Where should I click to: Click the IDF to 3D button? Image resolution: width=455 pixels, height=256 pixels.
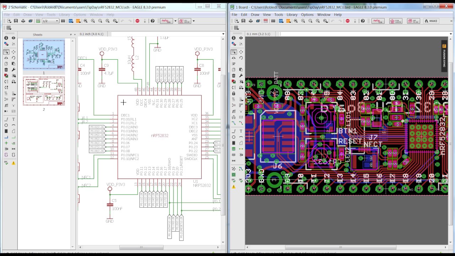pyautogui.click(x=414, y=21)
